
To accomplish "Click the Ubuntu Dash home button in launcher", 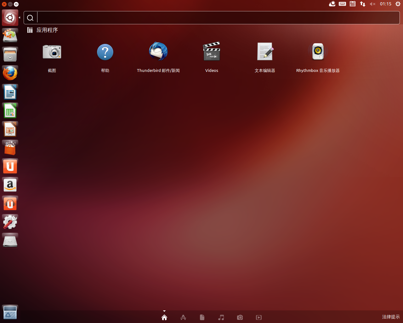I will tap(10, 18).
